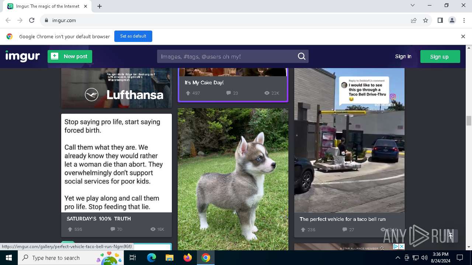Bookmark this tab with the star icon
Viewport: 472px width, 265px height.
(426, 20)
